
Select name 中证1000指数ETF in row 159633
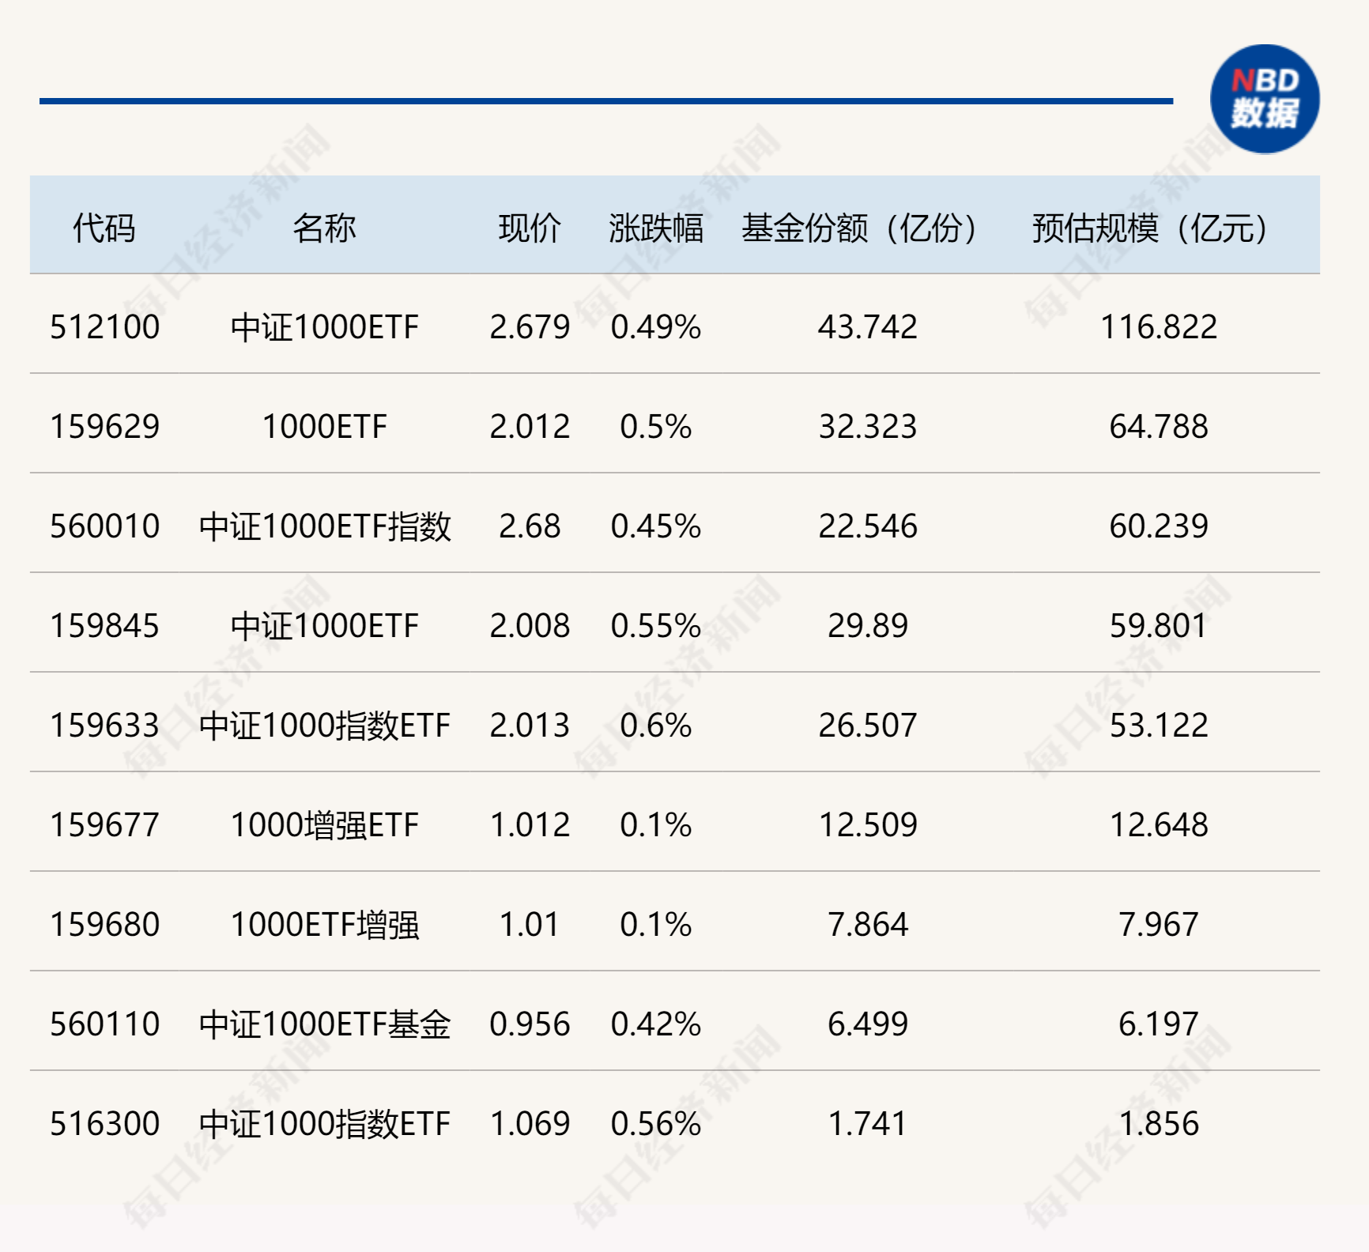324,726
